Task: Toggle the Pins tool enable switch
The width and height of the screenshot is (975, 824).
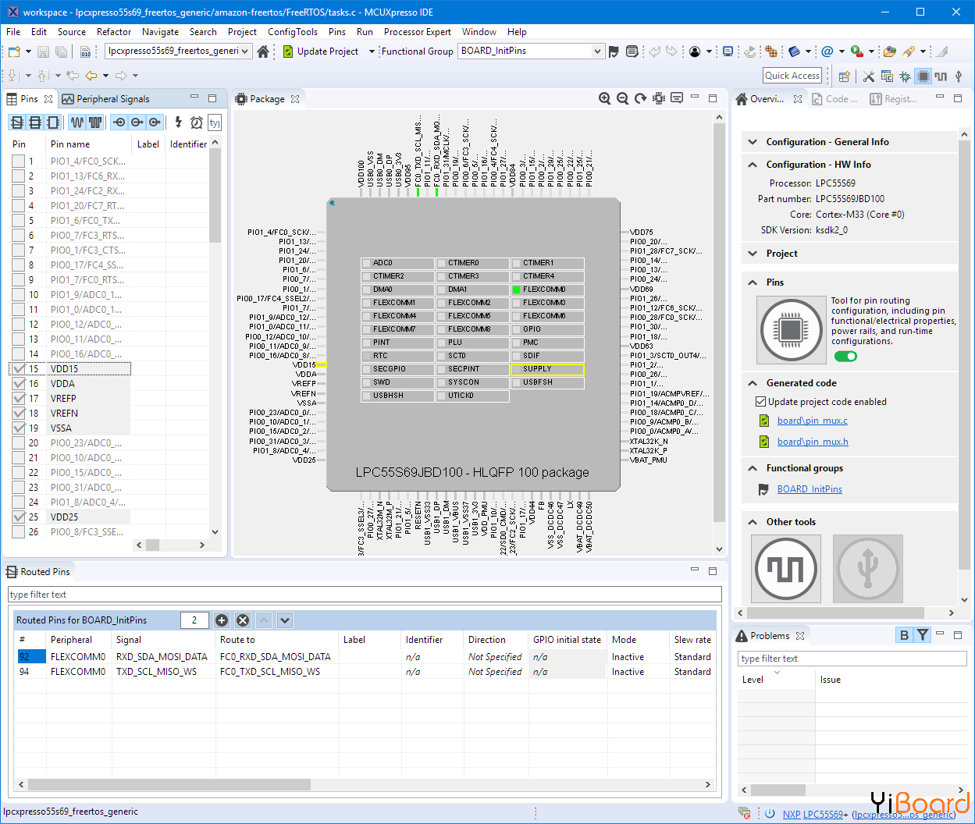Action: click(845, 357)
